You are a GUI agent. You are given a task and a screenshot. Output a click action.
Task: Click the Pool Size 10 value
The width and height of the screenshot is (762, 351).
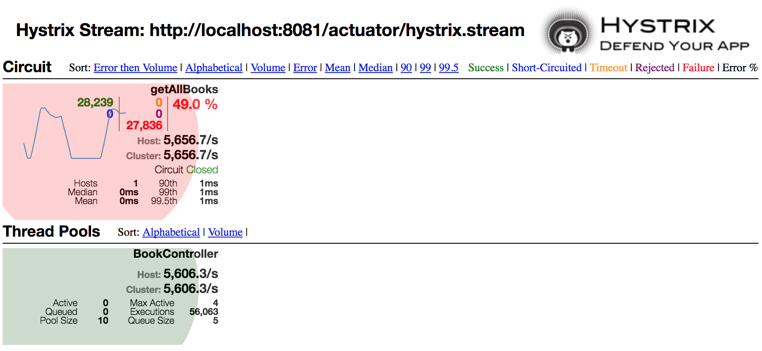click(x=103, y=321)
